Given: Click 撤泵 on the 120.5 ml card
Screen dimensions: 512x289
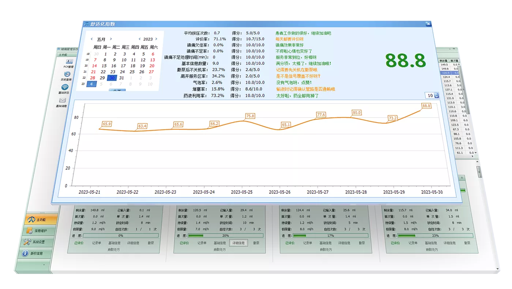Looking at the screenshot, I should click(256, 243).
